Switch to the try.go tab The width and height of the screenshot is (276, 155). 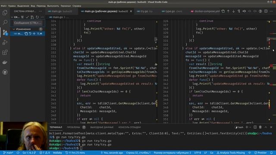[x=146, y=11]
